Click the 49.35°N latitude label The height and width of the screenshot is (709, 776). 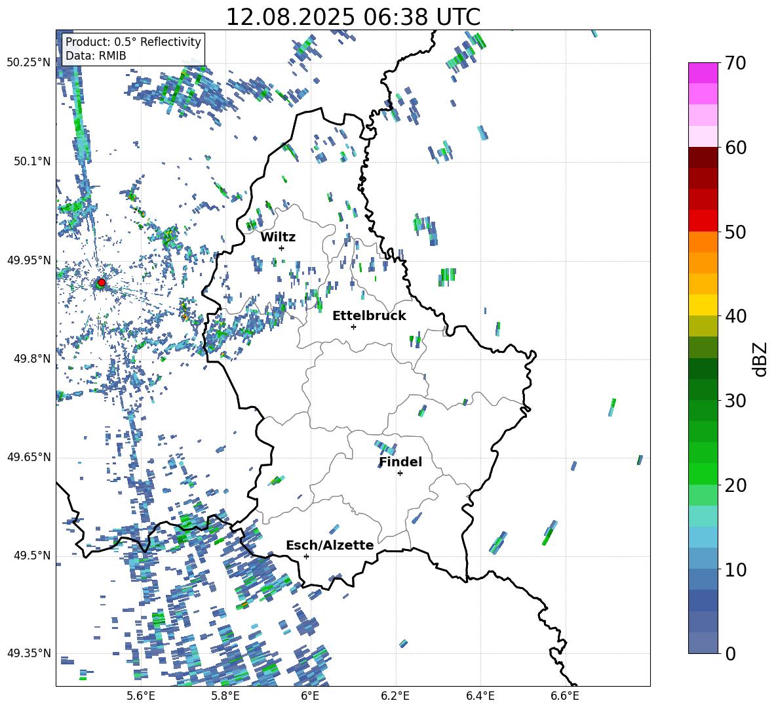29,653
